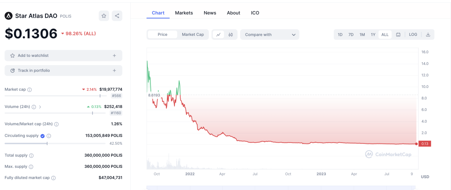The image size is (451, 190).
Task: Switch to candlestick chart icon
Action: click(x=230, y=35)
